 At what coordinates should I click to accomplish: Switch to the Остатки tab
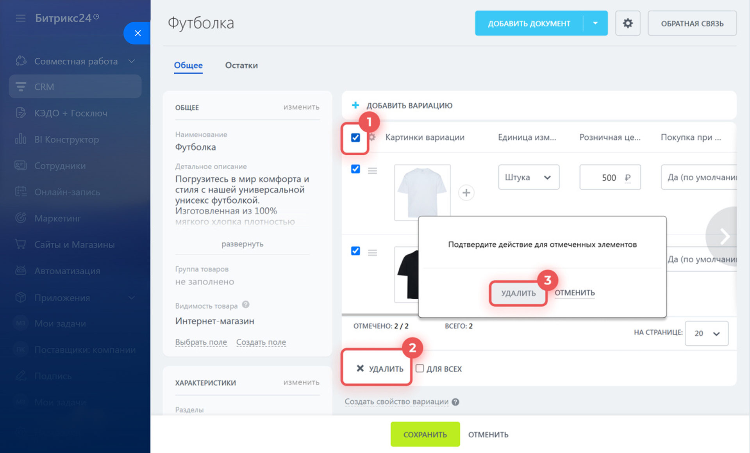tap(241, 65)
